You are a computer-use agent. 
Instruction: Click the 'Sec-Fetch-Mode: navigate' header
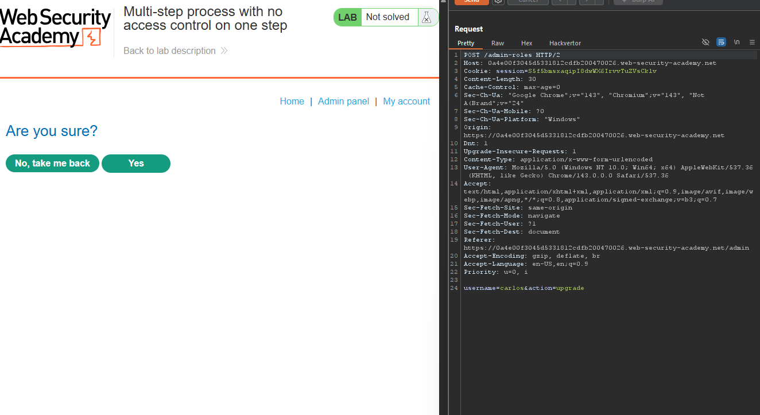pos(512,216)
